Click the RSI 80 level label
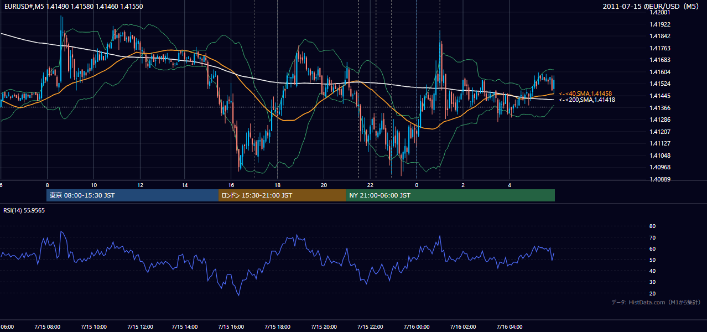 652,226
